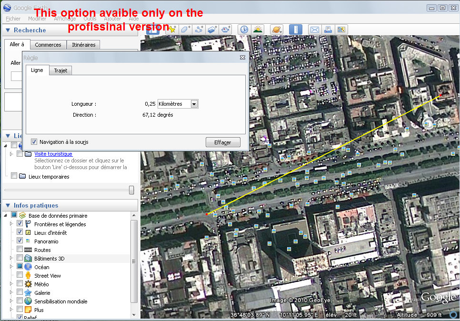Viewport: 460px width, 321px height.
Task: Click the red ruler end point on map
Action: [440, 95]
